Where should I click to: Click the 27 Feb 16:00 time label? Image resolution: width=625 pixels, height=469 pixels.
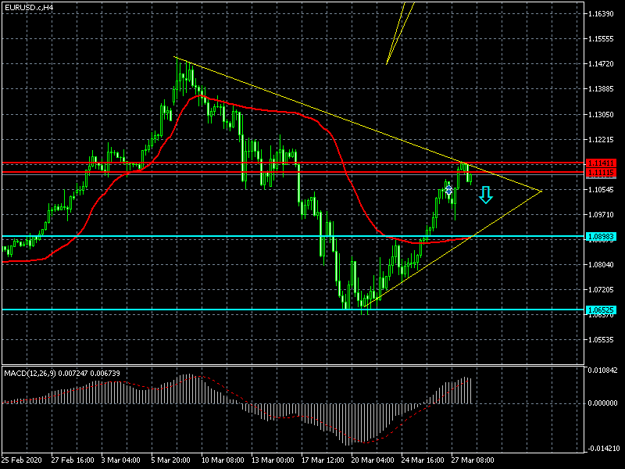[x=73, y=460]
